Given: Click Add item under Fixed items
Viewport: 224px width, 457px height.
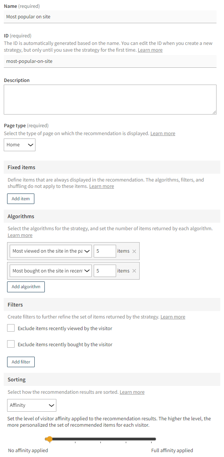Looking at the screenshot, I should [x=21, y=198].
